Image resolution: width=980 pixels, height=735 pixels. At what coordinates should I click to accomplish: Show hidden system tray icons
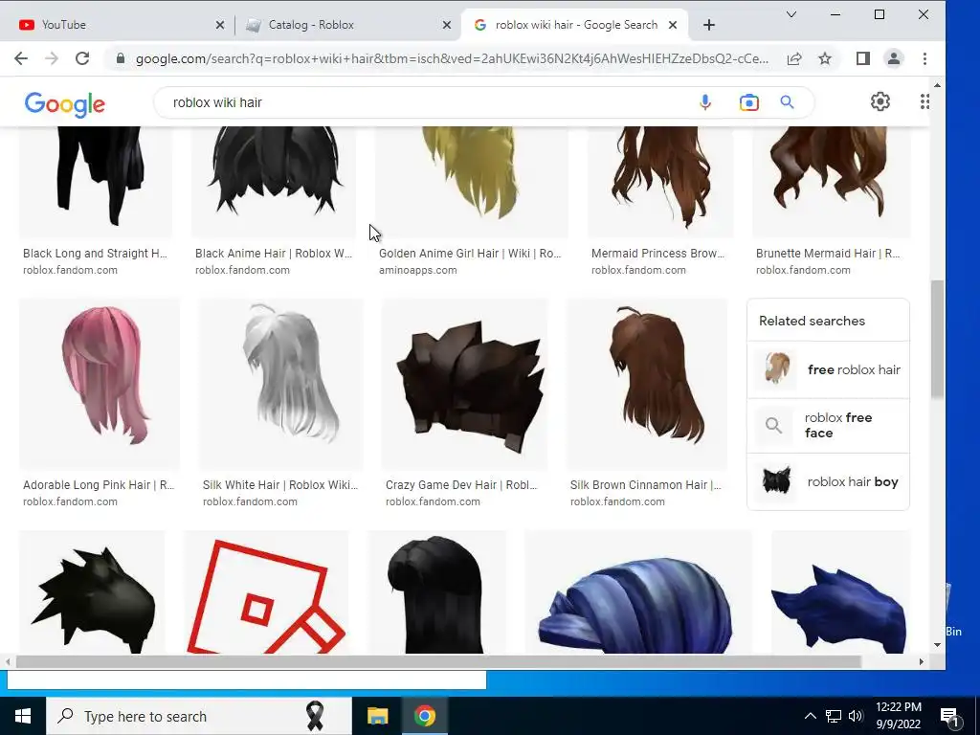click(x=810, y=716)
